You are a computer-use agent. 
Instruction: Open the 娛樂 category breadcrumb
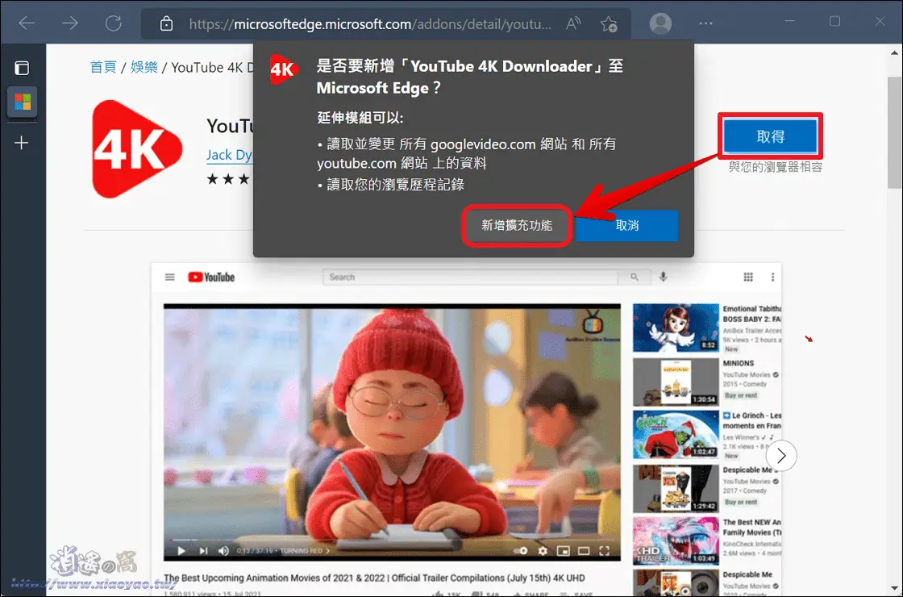tap(144, 67)
